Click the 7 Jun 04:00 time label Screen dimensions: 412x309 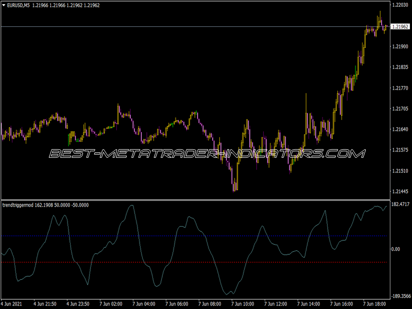[144, 304]
